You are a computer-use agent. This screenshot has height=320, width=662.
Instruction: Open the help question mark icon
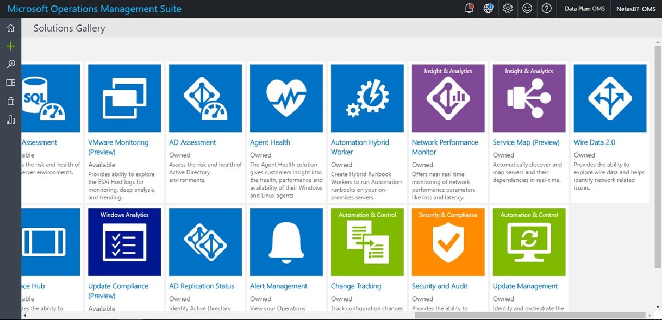pos(547,9)
